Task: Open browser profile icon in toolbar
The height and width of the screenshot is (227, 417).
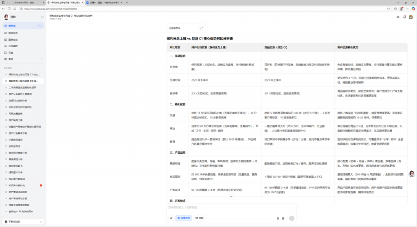Action: [401, 9]
